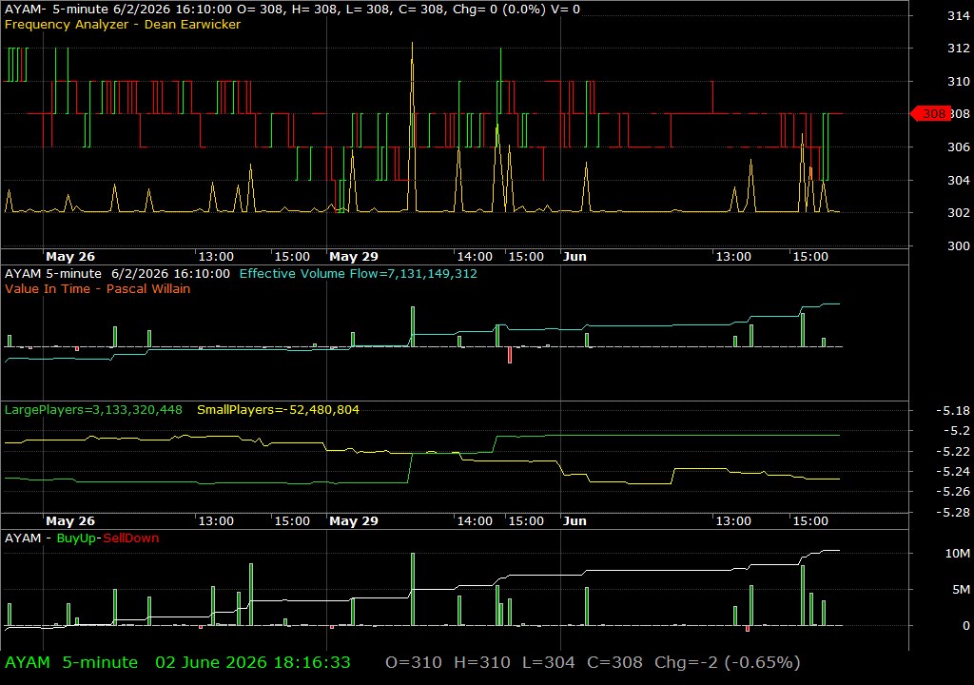Click the SmallPlayers=-52,480,804 label
The width and height of the screenshot is (974, 685).
(x=278, y=410)
